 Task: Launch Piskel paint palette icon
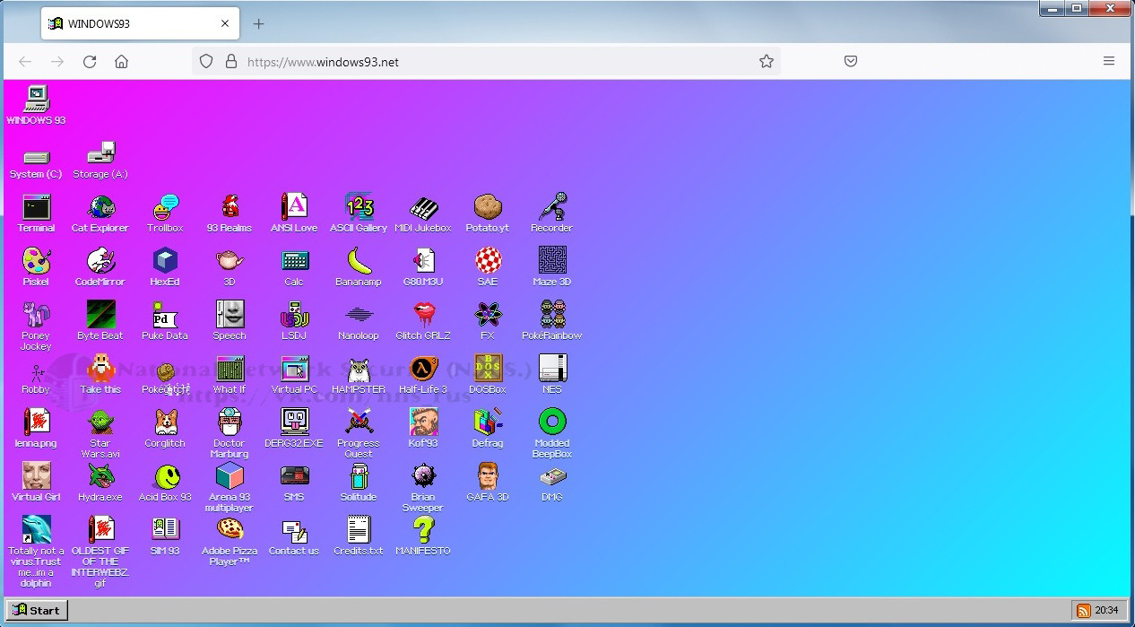pyautogui.click(x=36, y=261)
